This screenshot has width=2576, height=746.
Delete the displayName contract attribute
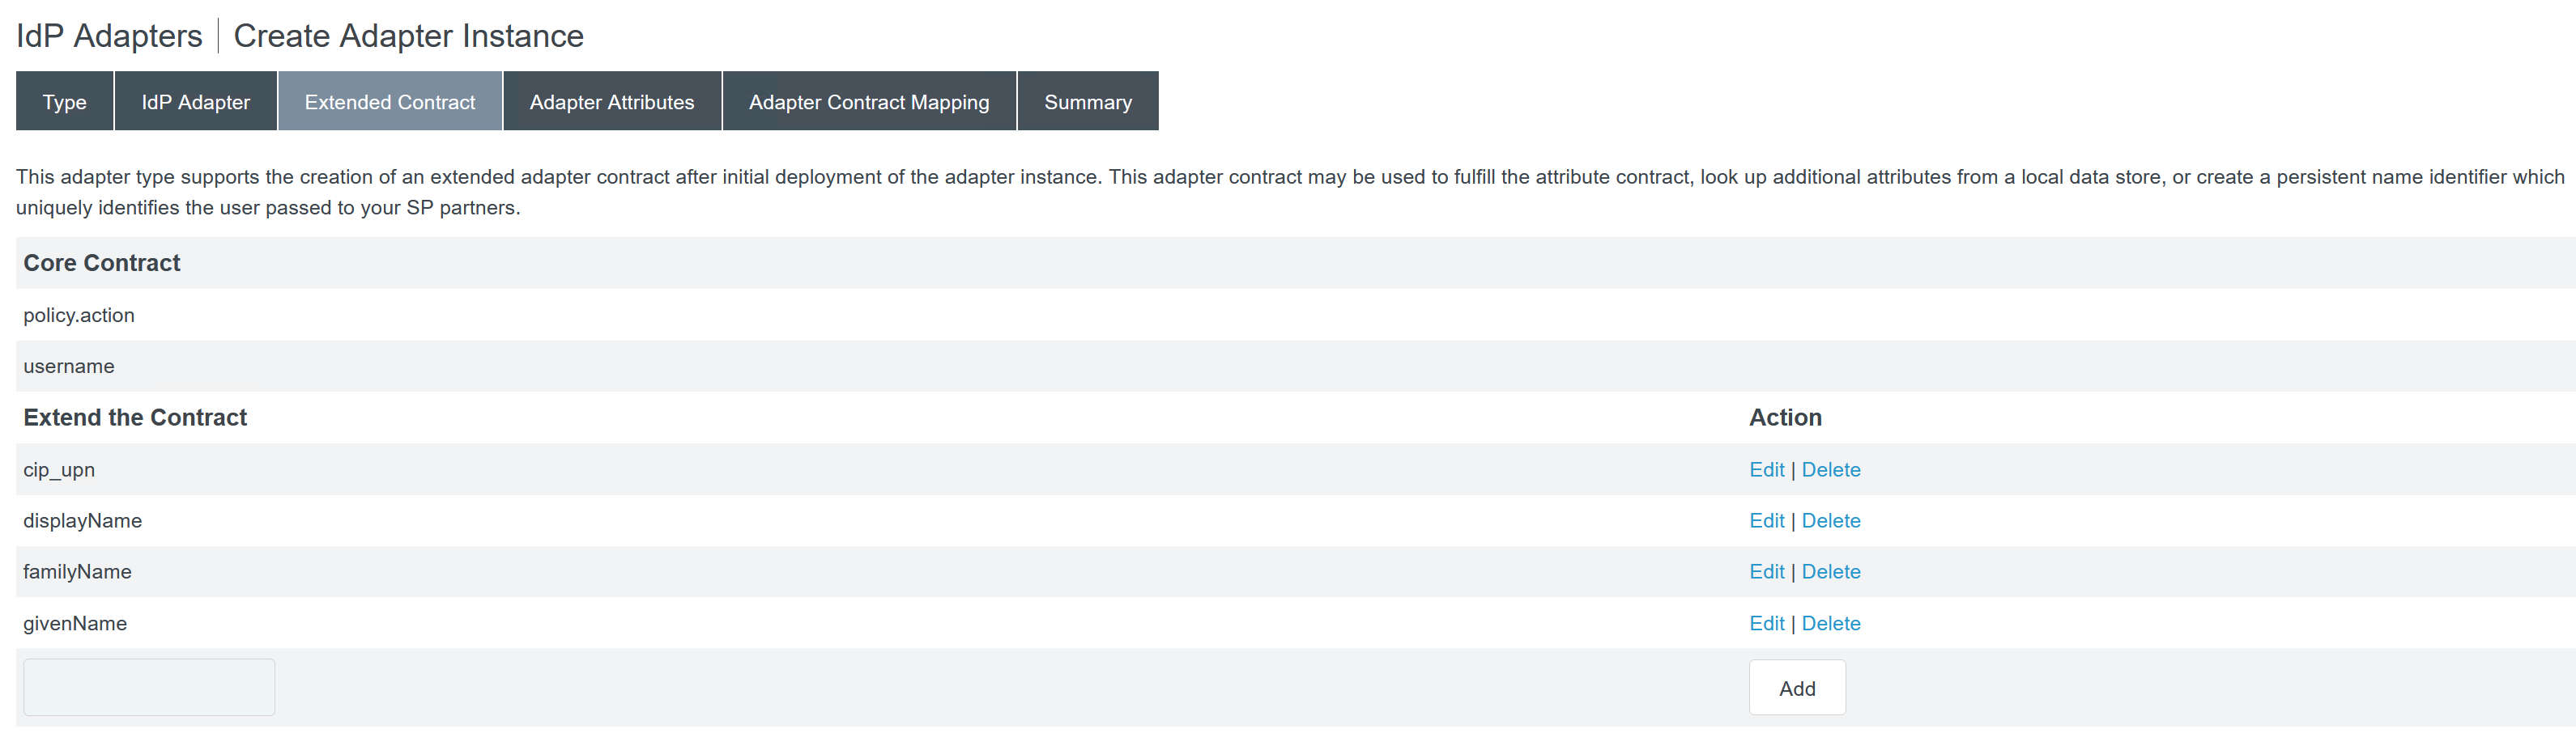pyautogui.click(x=1831, y=520)
